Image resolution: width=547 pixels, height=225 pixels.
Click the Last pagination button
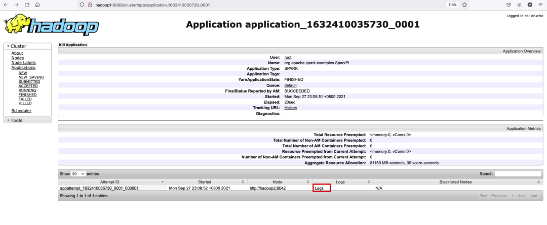tap(533, 196)
